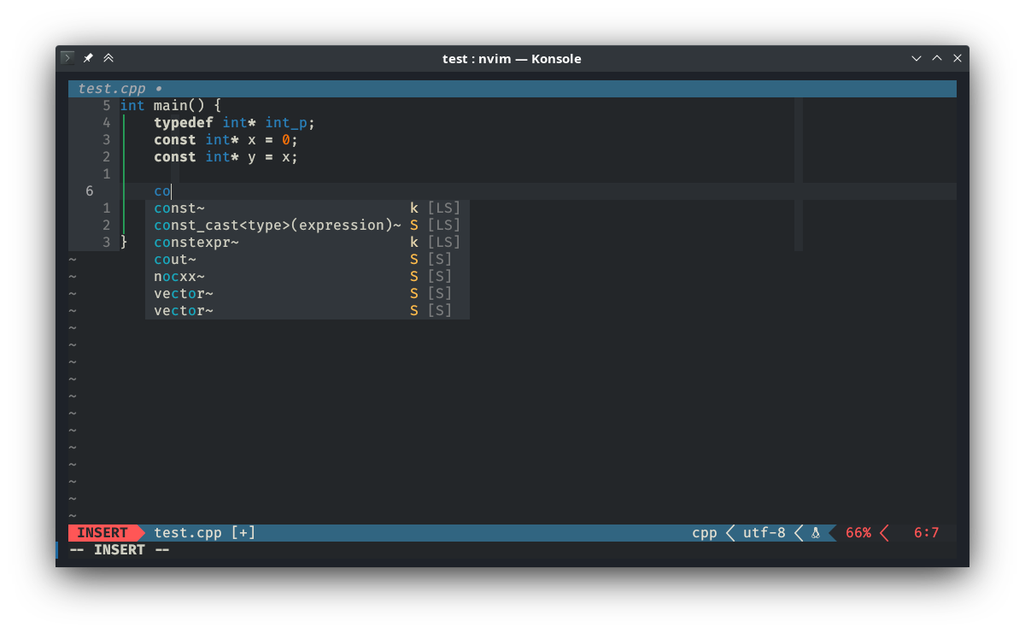Image resolution: width=1025 pixels, height=633 pixels.
Task: Click the utf-8 encoding indicator
Action: [764, 533]
